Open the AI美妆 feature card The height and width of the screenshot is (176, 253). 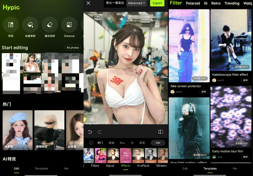(x=18, y=130)
